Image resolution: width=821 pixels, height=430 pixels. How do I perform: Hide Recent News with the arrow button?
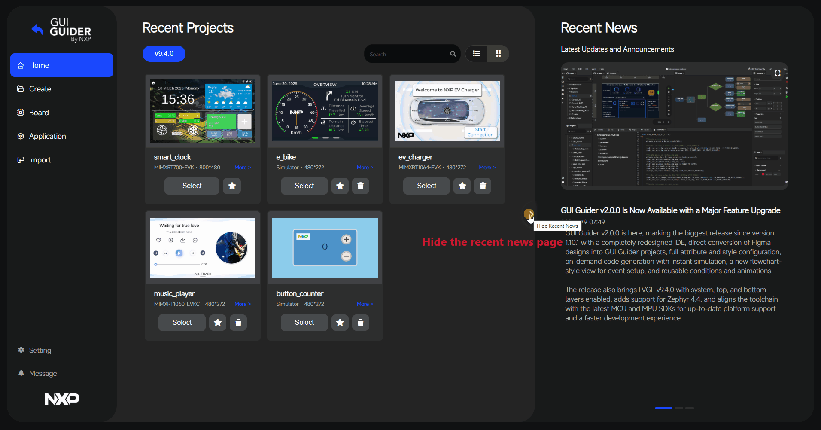tap(529, 213)
